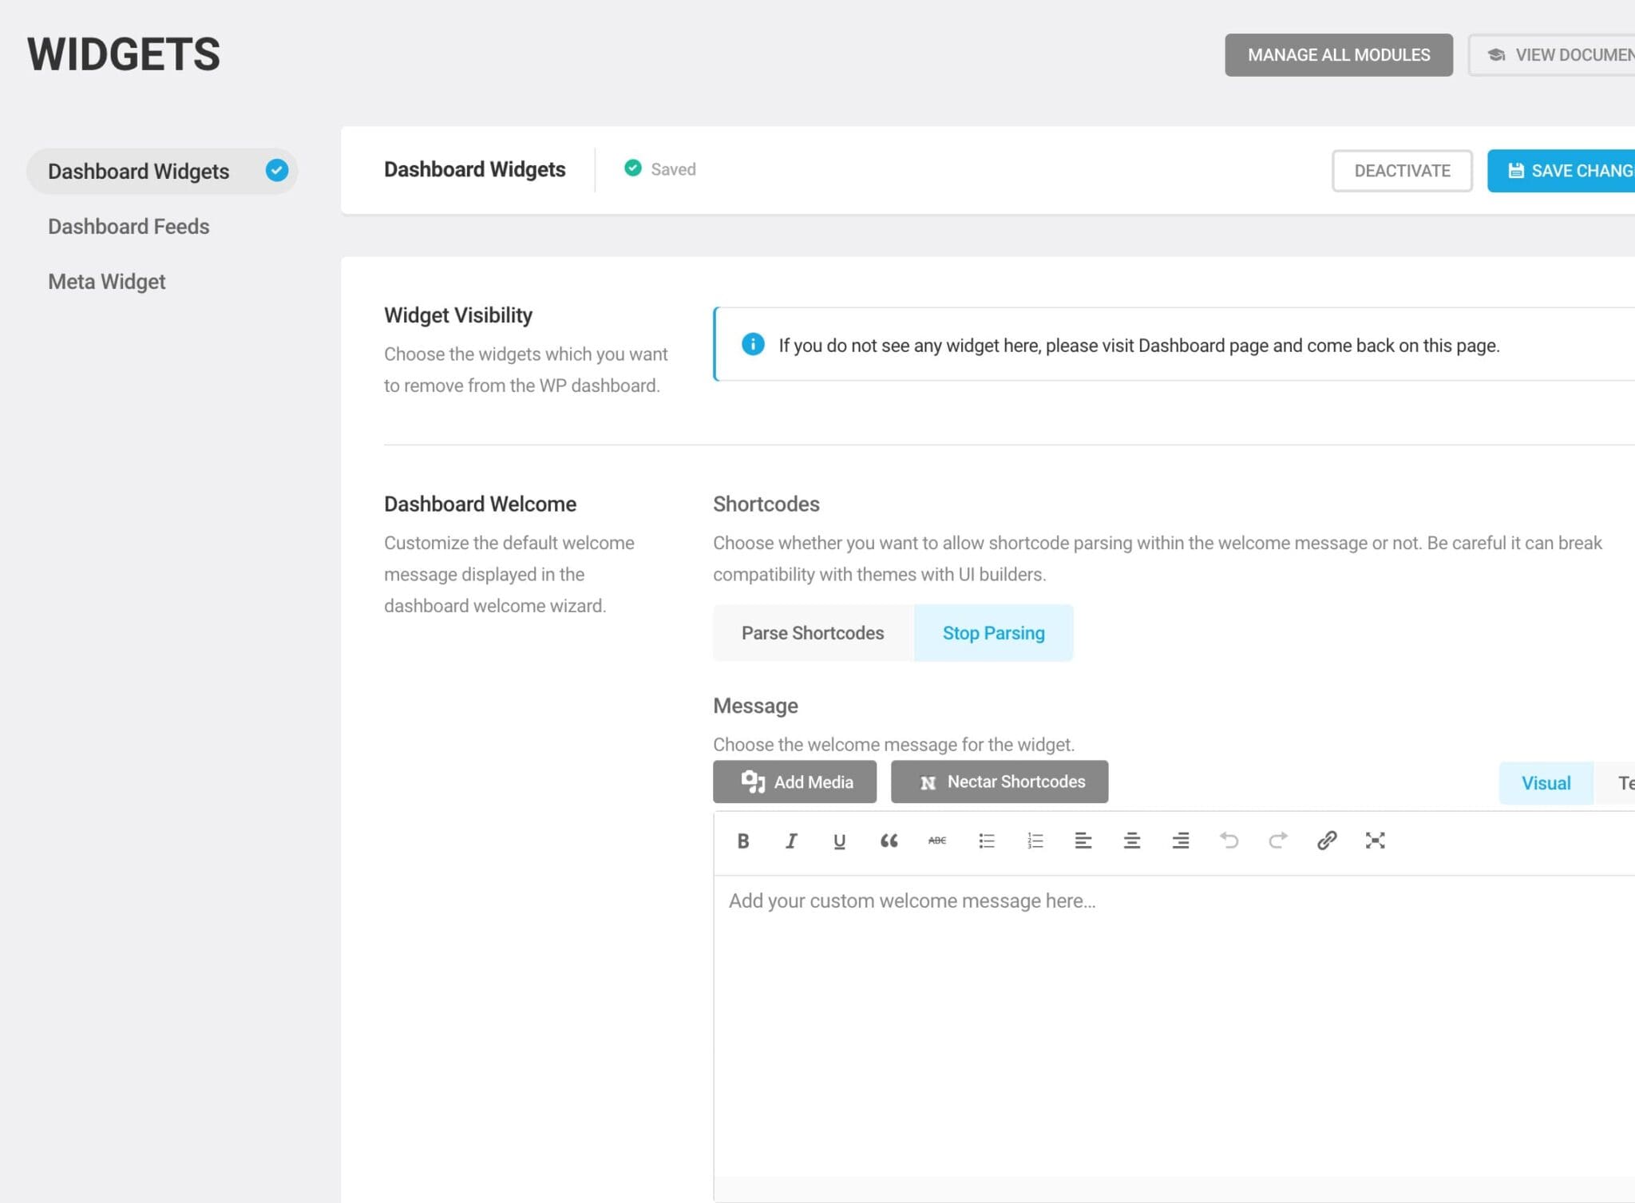Undo the last editor change
Image resolution: width=1635 pixels, height=1203 pixels.
point(1229,841)
